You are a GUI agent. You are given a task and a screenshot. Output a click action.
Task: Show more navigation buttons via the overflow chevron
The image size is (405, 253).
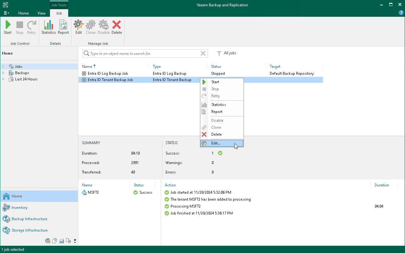pyautogui.click(x=75, y=241)
